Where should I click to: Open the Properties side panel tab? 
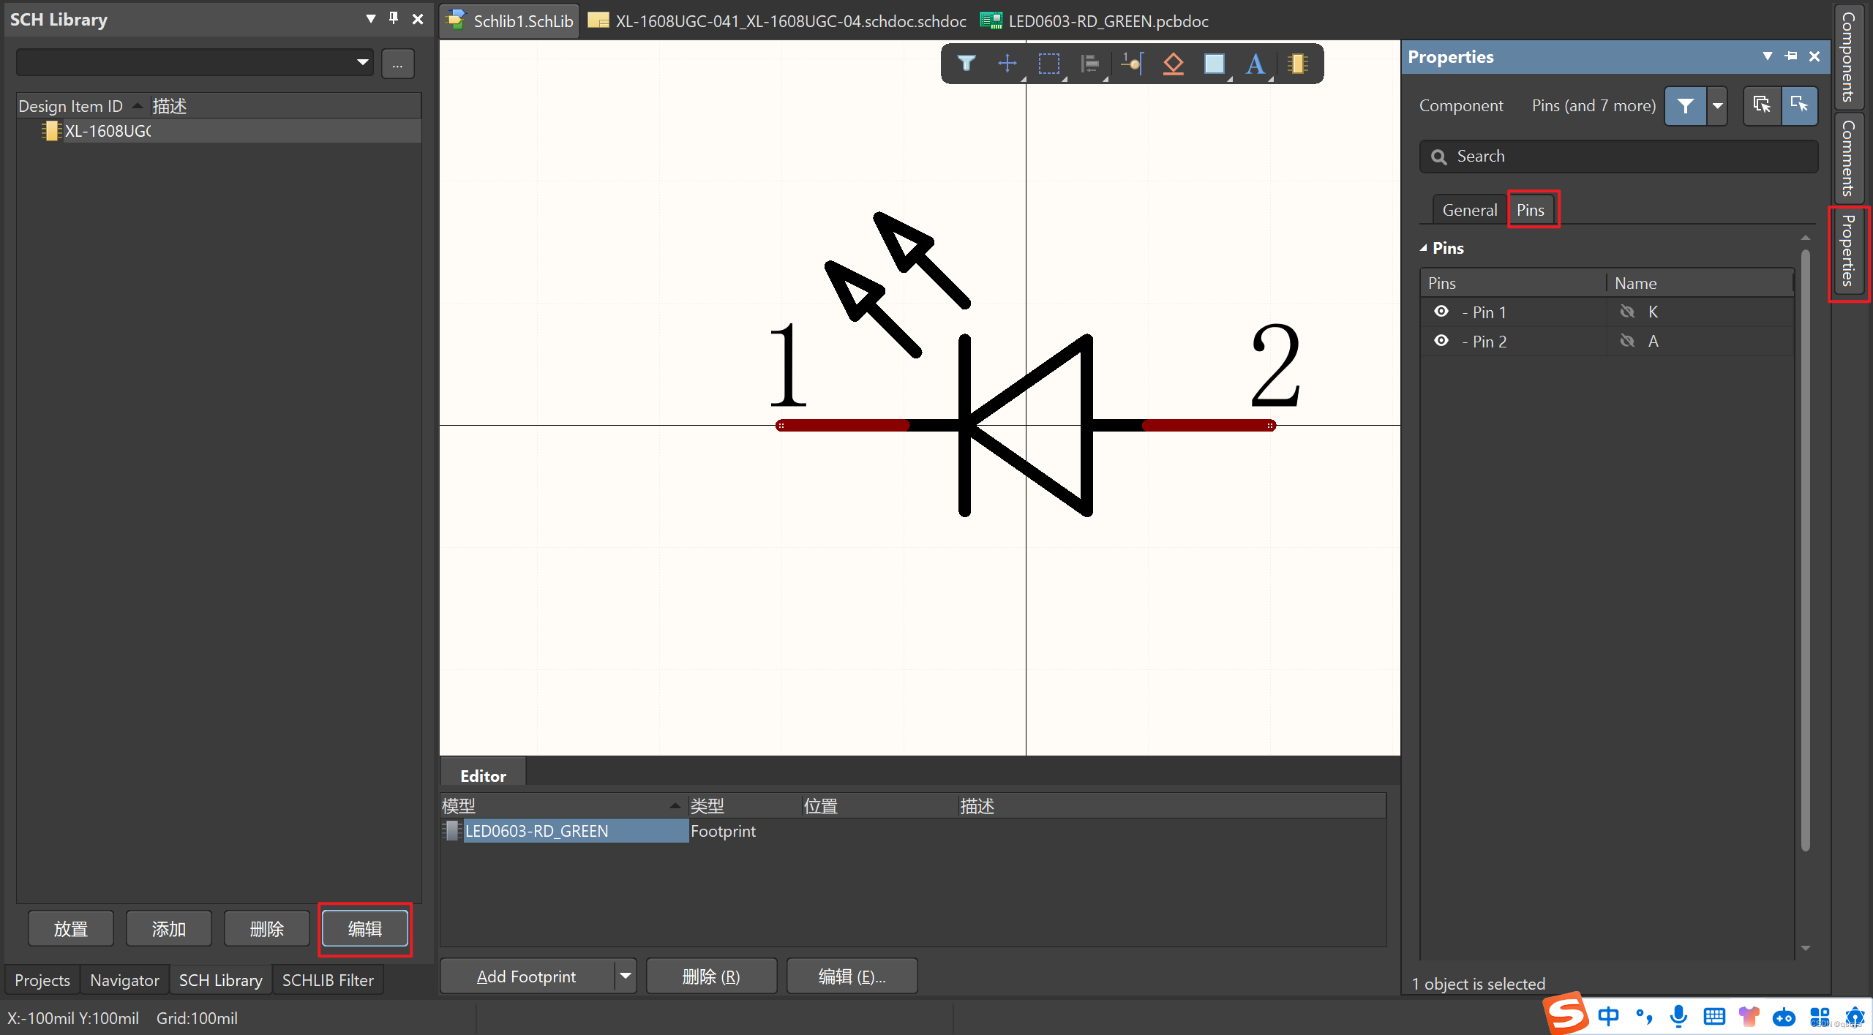click(1848, 251)
